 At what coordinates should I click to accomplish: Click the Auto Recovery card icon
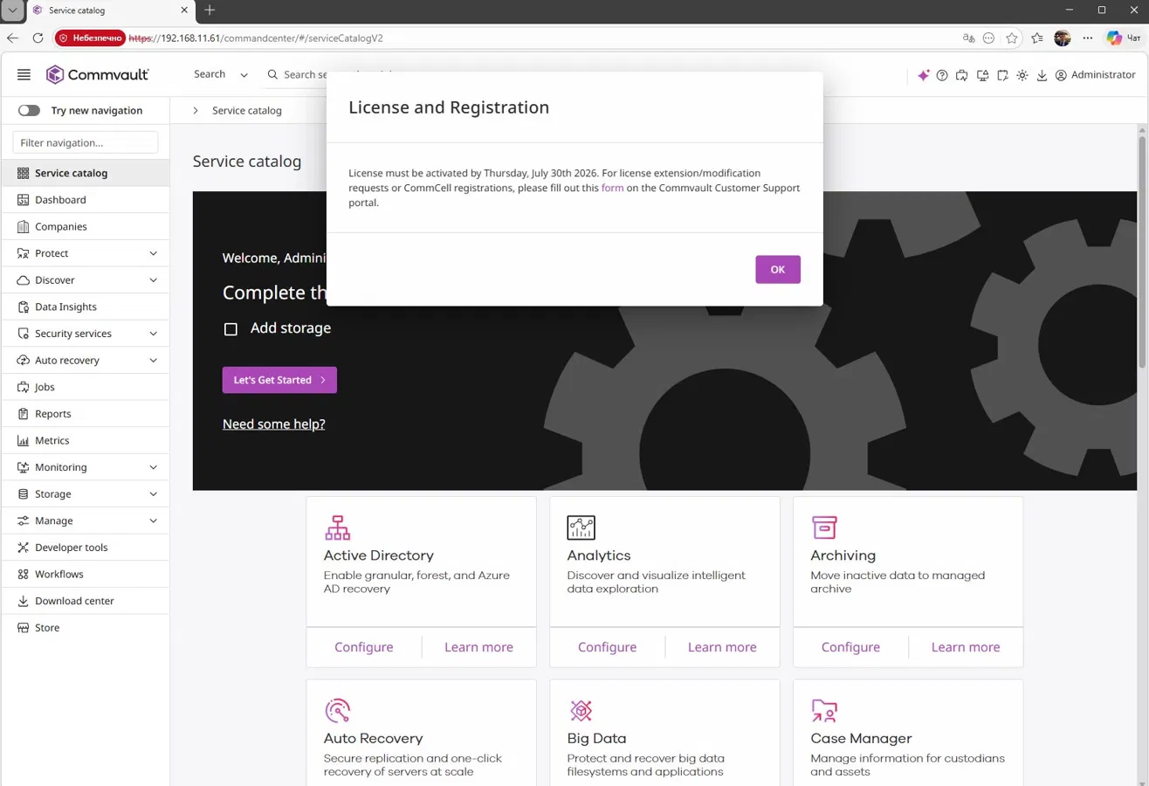(x=337, y=710)
